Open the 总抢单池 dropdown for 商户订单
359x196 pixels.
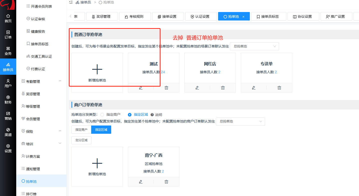pos(240,121)
